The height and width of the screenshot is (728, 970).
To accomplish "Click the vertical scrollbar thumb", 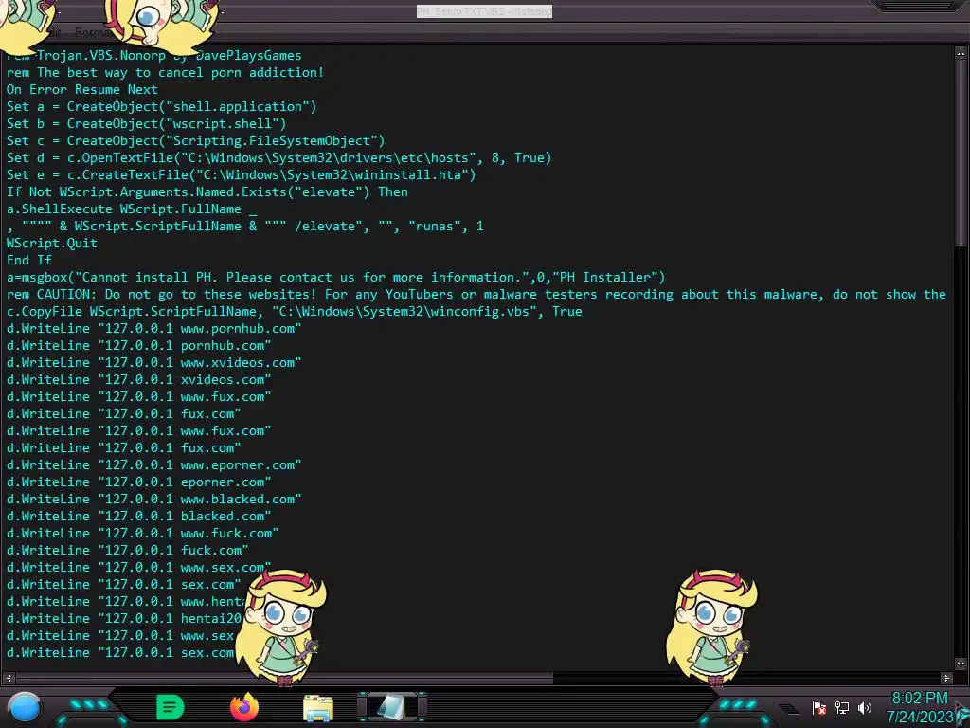I will (x=961, y=152).
